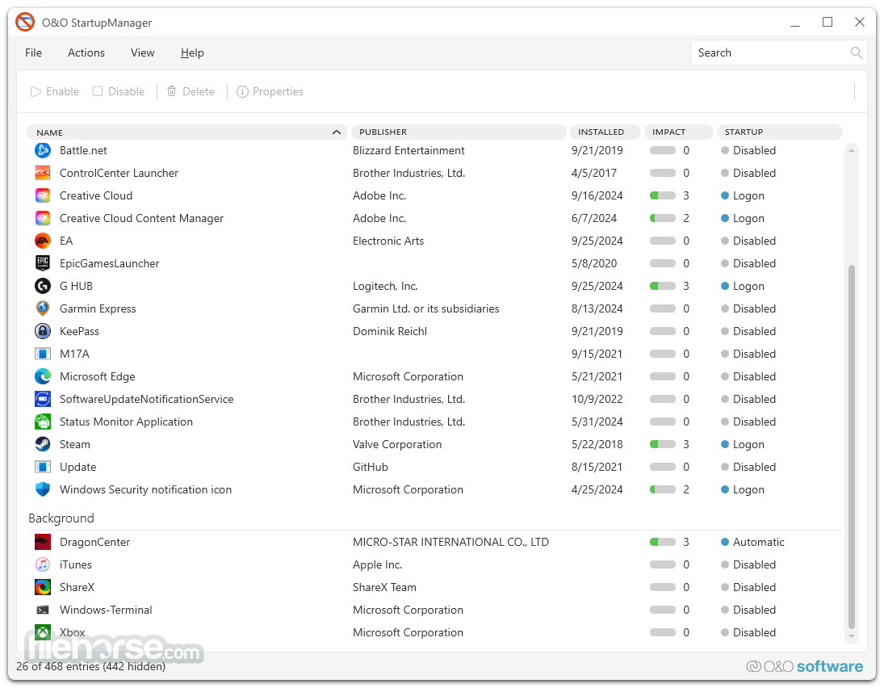Select the SoftwareUpdateNotificationService icon
884x688 pixels.
tap(42, 399)
